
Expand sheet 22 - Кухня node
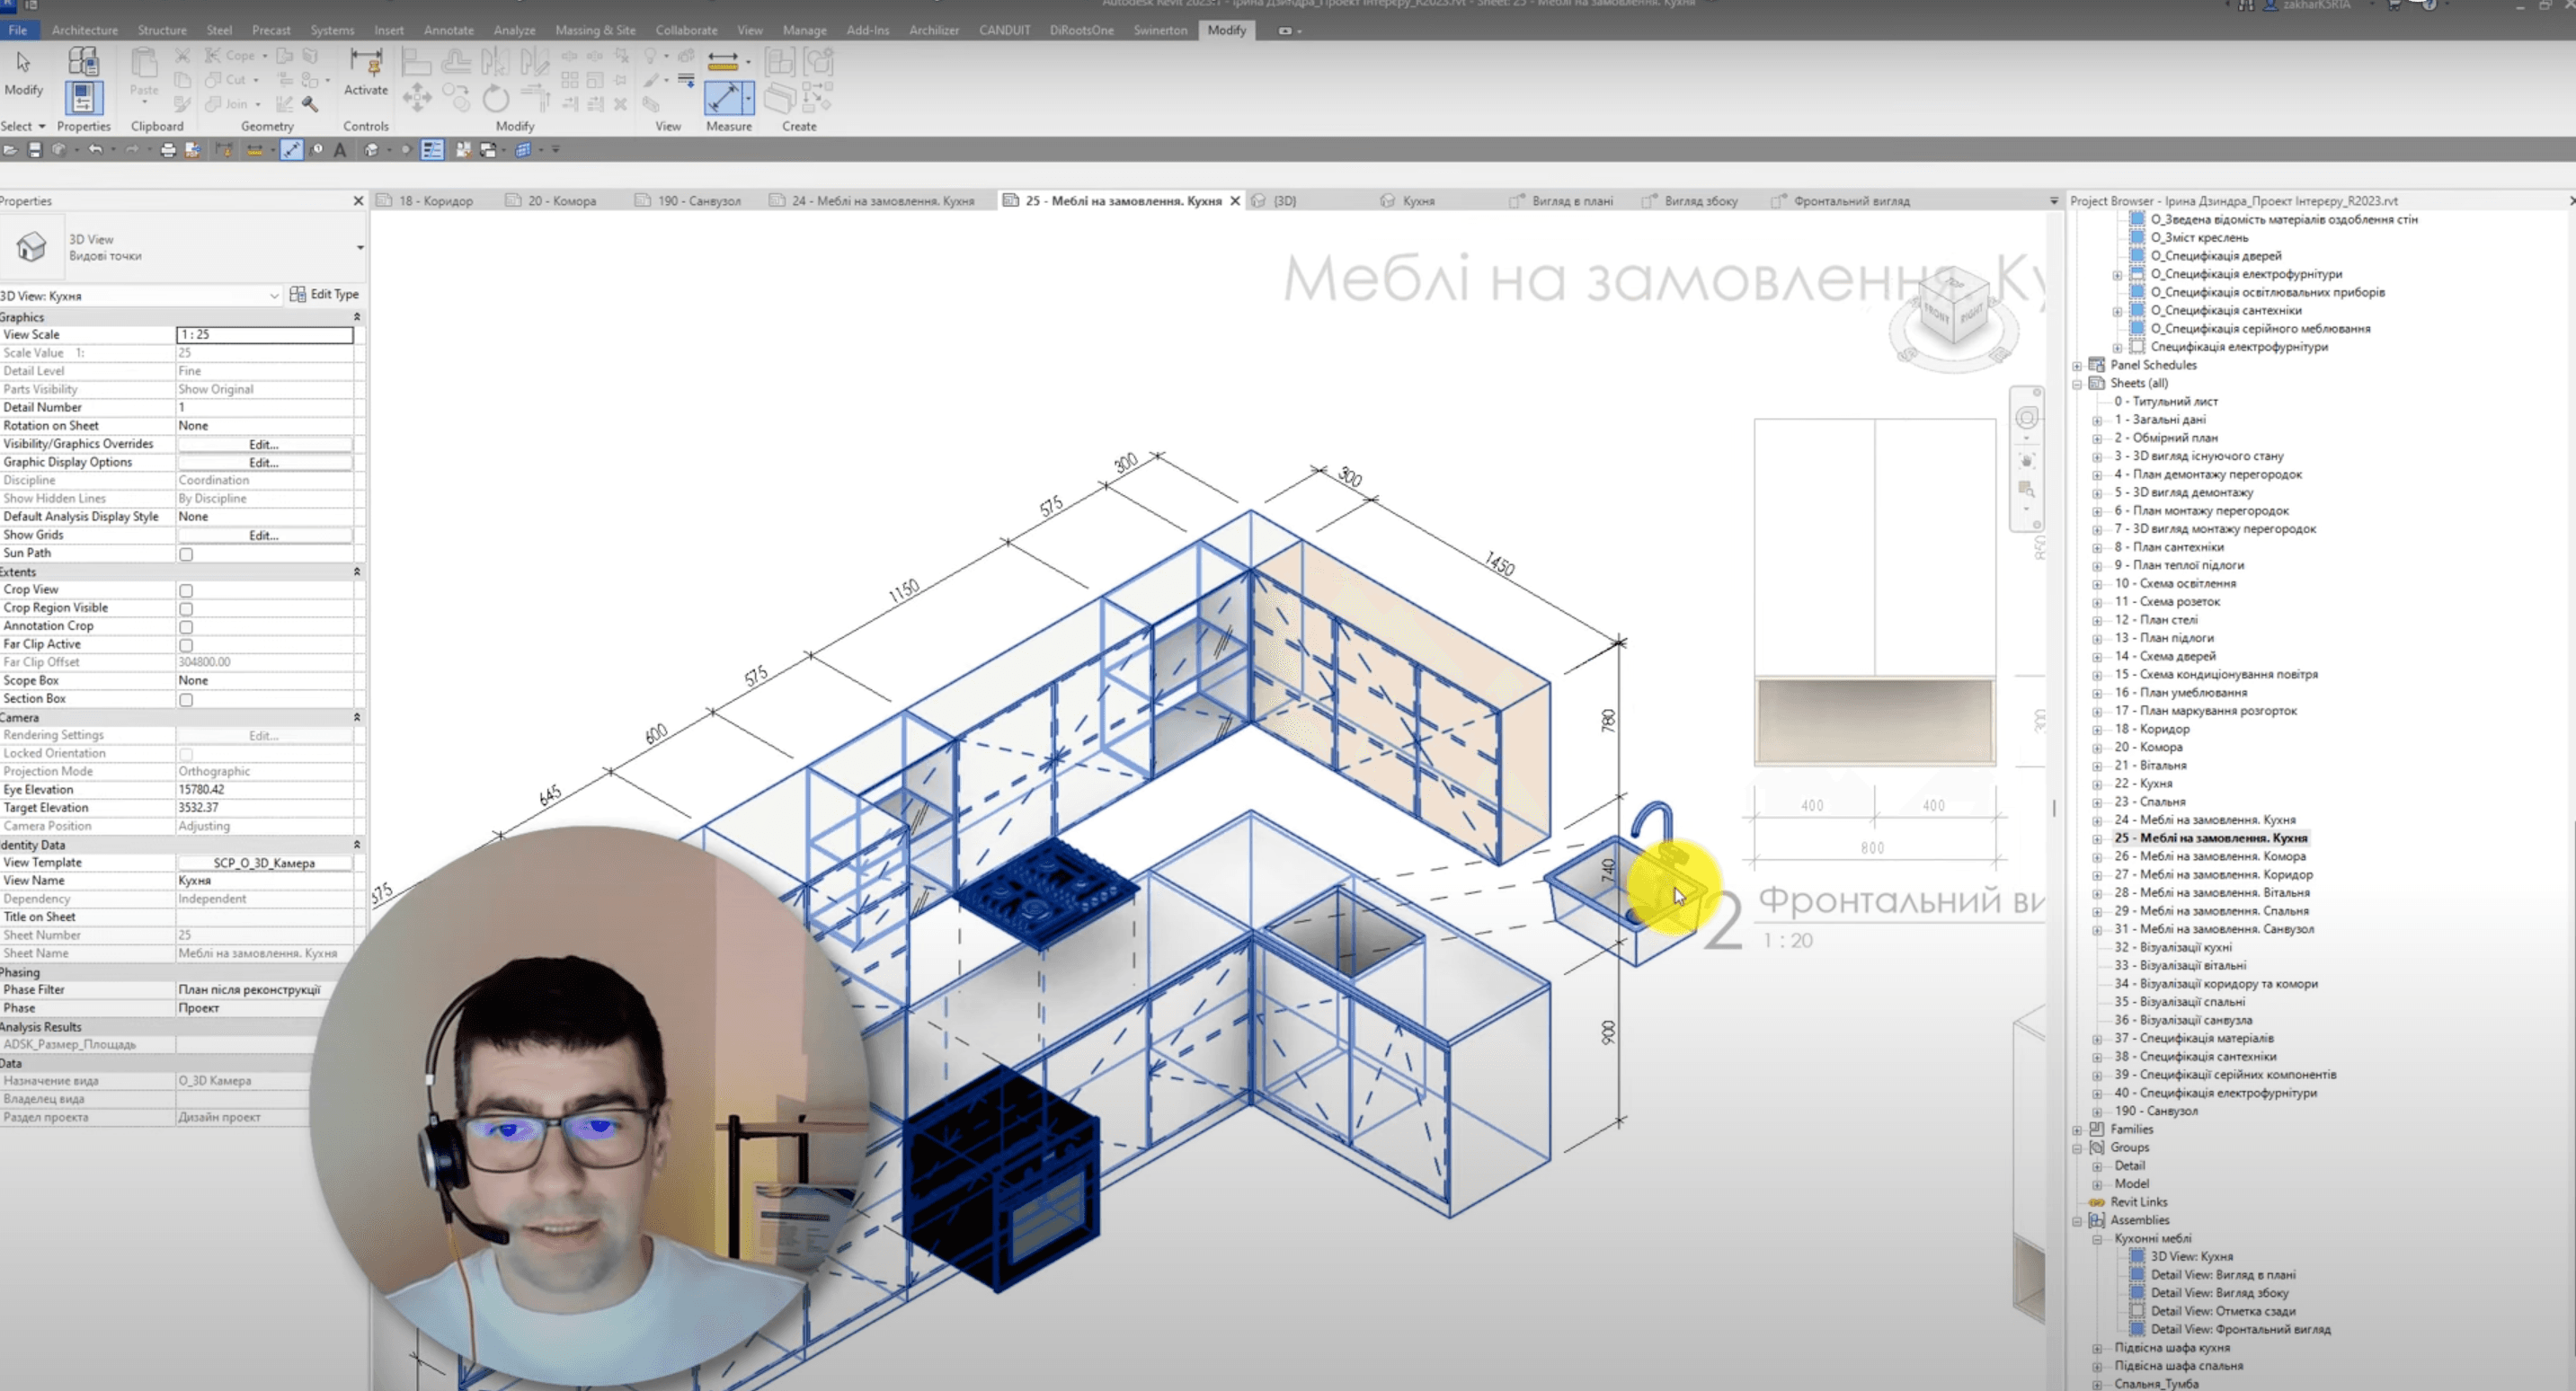point(2097,784)
